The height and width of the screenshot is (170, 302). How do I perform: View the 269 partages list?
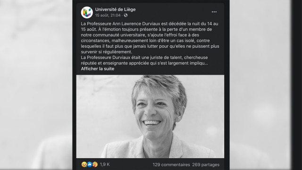(x=206, y=165)
